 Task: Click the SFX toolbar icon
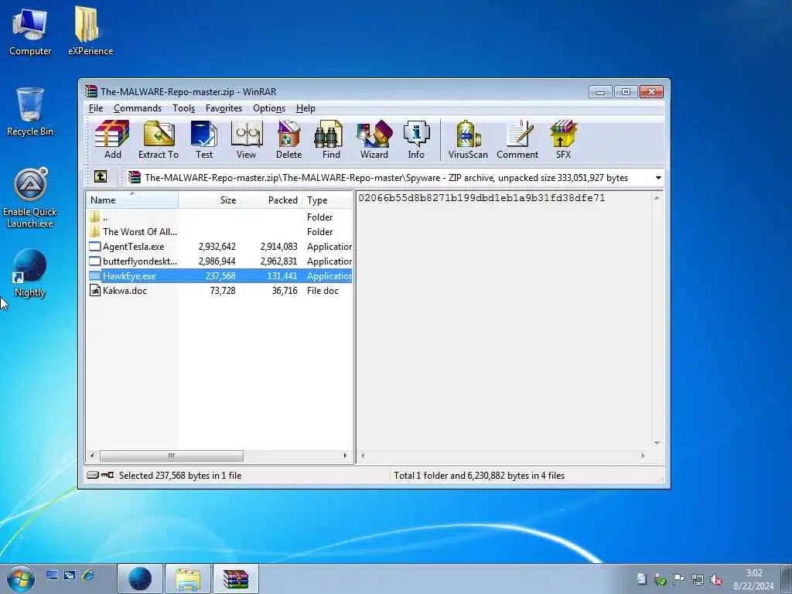tap(563, 140)
